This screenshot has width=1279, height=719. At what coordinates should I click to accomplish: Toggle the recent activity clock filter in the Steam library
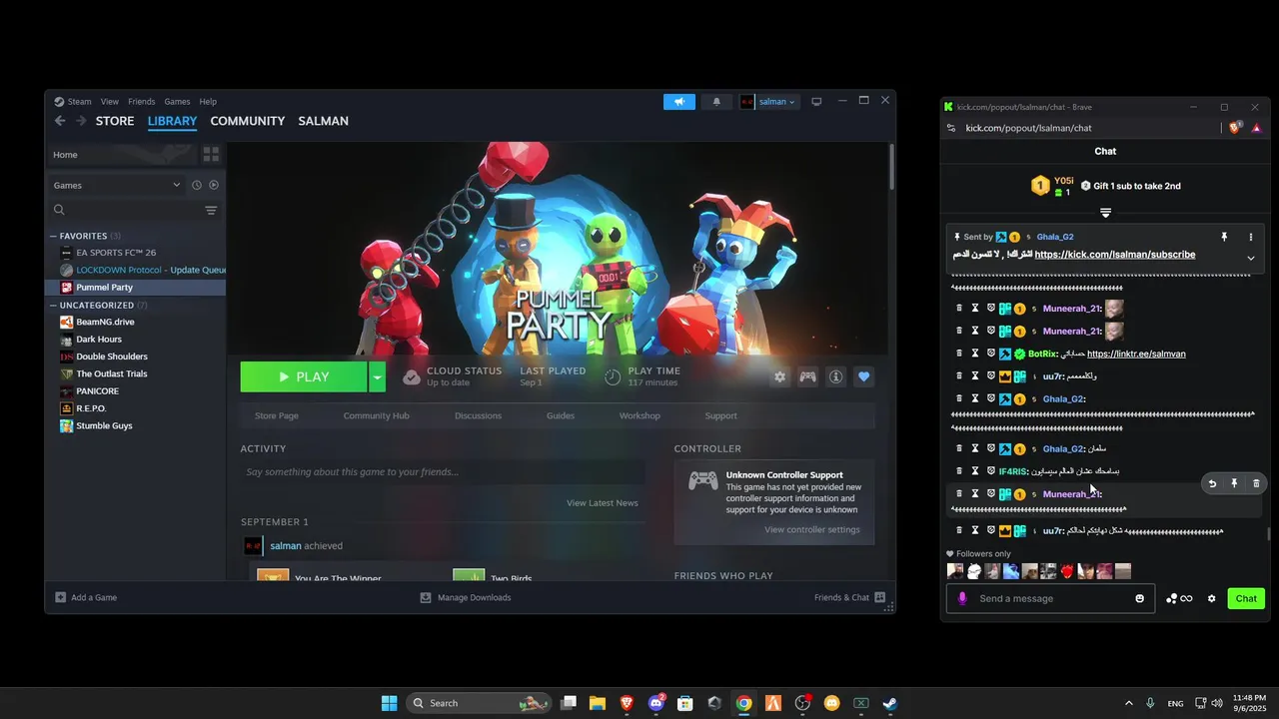(197, 185)
